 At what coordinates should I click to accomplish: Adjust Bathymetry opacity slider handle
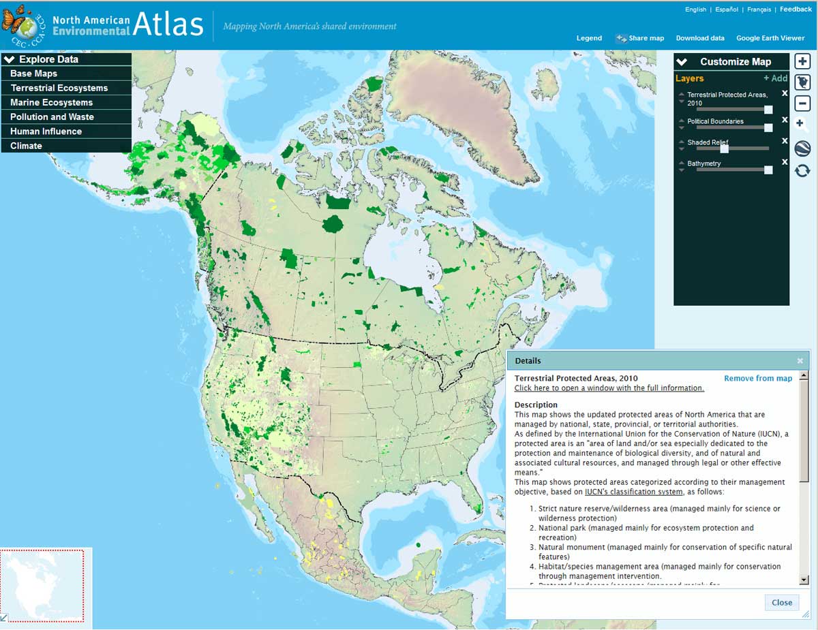[768, 170]
